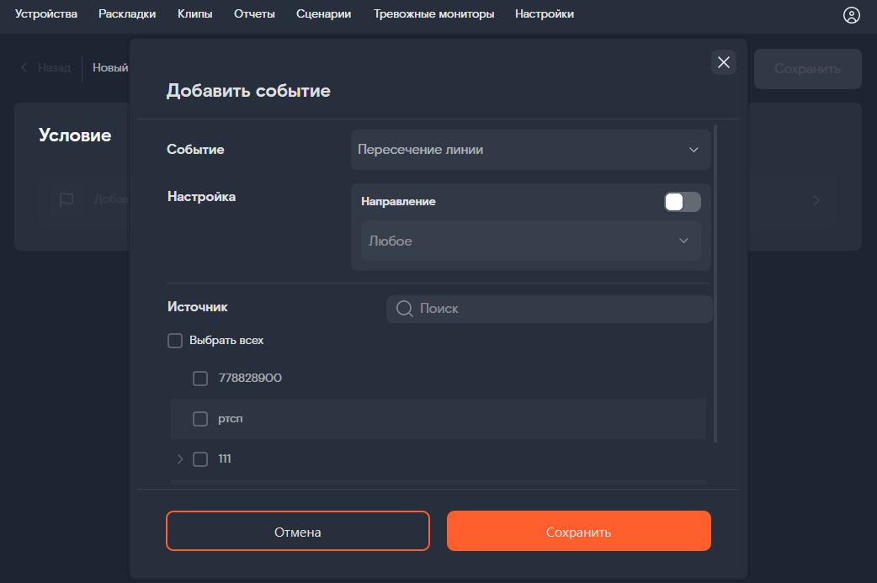The image size is (877, 583).
Task: Open the Сценарии menu tab
Action: pos(323,14)
